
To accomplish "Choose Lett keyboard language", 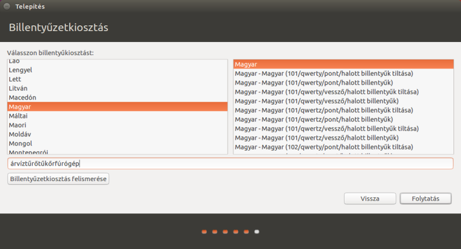I will (16, 79).
